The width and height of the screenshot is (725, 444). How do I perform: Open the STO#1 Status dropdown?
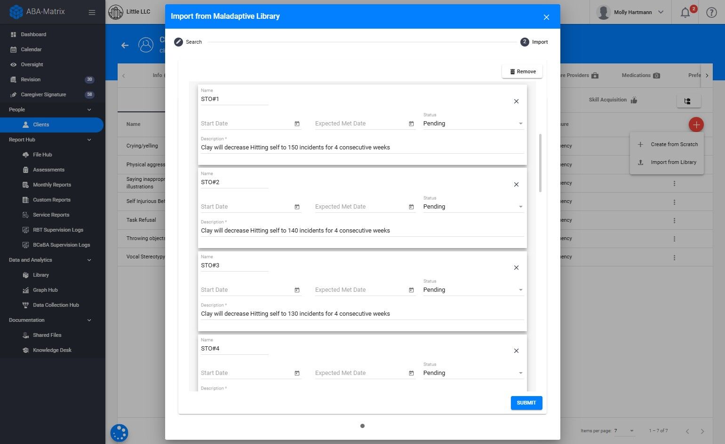(473, 124)
